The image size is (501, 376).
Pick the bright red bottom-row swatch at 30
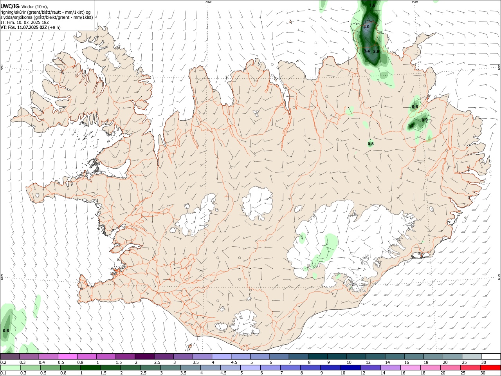[490, 367]
